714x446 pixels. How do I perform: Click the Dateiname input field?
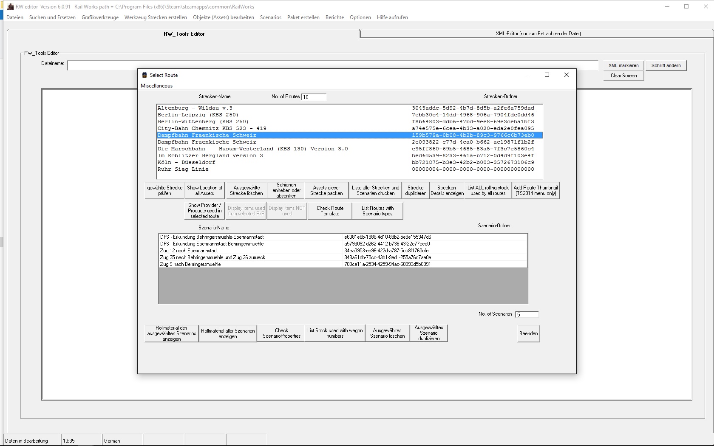(x=102, y=65)
